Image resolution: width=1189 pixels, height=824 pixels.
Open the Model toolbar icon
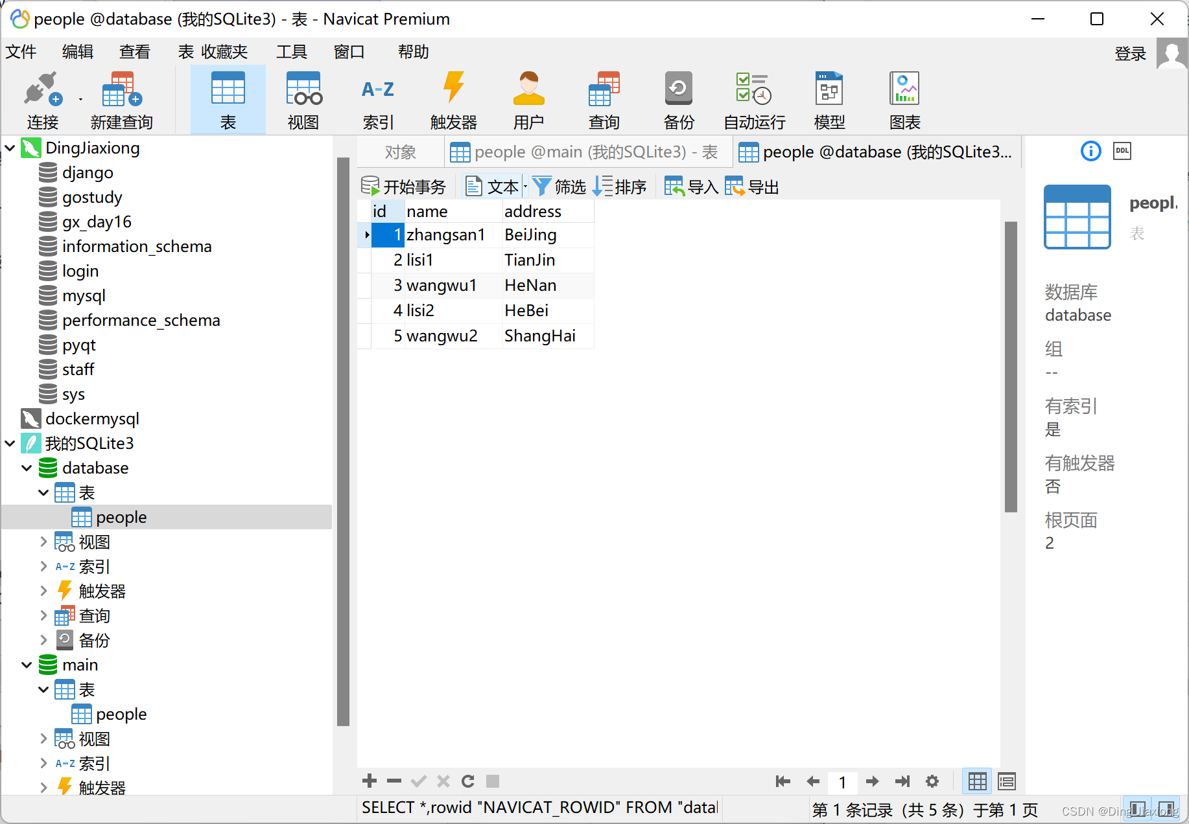pyautogui.click(x=829, y=89)
